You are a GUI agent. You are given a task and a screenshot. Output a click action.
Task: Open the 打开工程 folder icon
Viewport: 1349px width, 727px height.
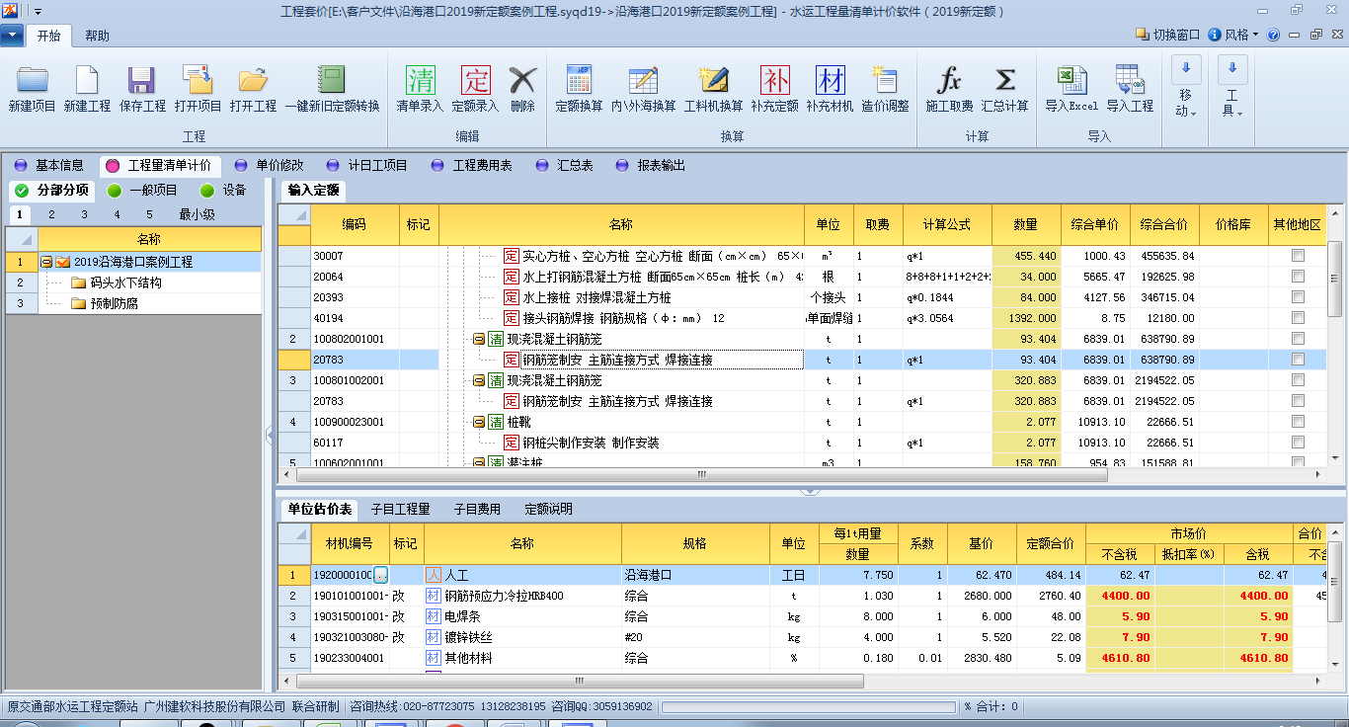pyautogui.click(x=253, y=80)
